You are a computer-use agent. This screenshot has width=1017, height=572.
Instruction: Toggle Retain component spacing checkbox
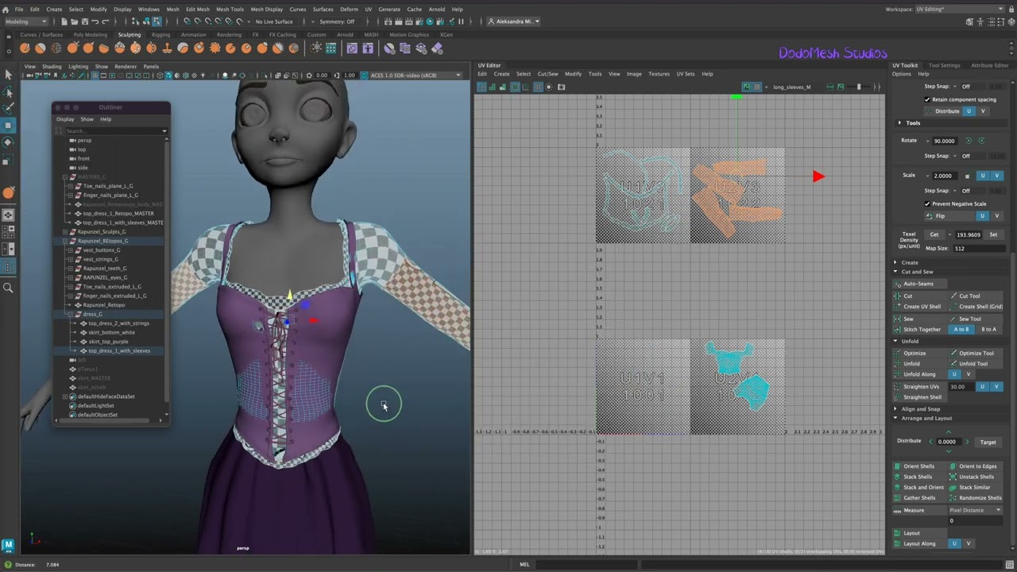click(x=927, y=99)
